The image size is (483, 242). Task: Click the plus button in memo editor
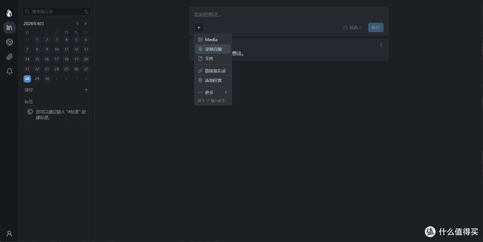point(199,27)
